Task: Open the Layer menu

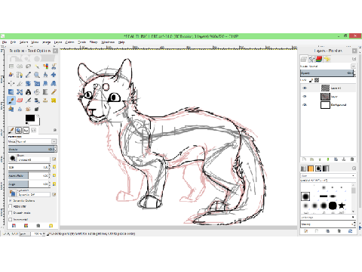Action: pos(58,42)
